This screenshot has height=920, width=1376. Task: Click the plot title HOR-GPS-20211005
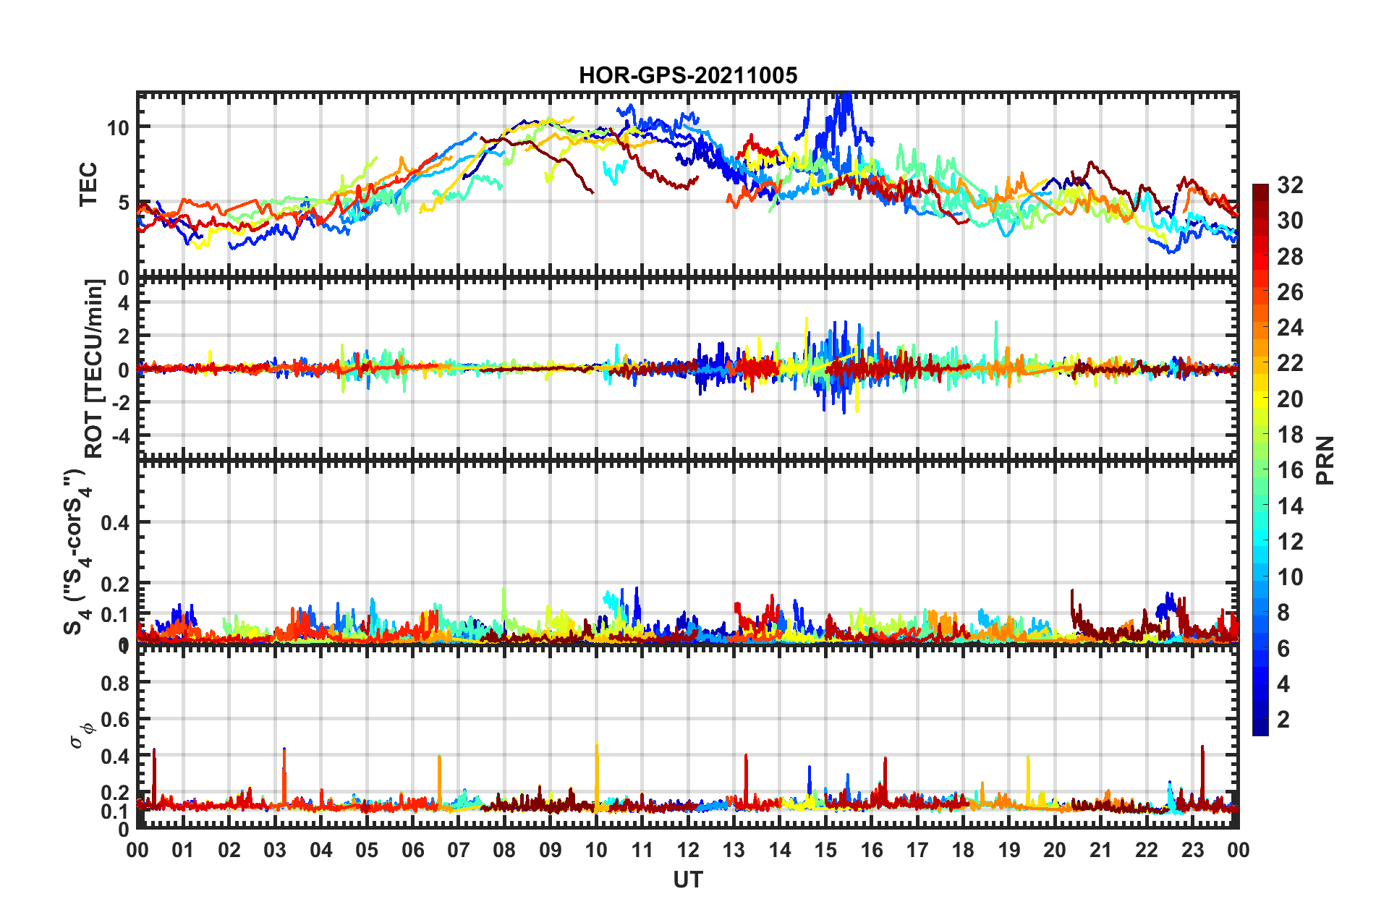[688, 75]
